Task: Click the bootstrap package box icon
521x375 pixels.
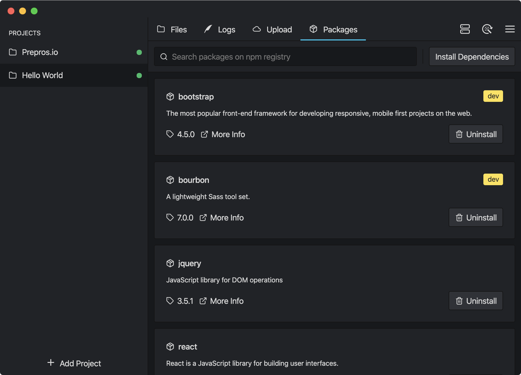Action: pos(170,97)
